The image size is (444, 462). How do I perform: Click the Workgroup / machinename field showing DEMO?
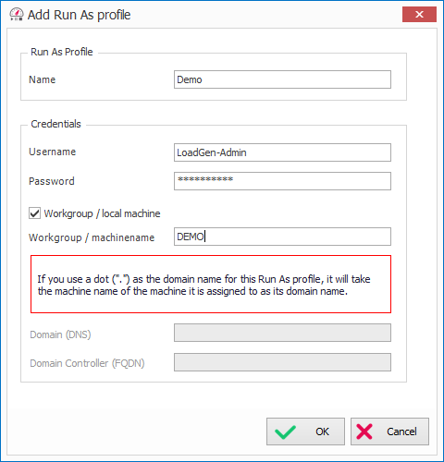(282, 237)
